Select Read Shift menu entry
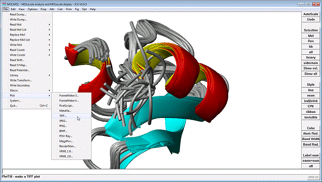The image size is (322, 182). (x=27, y=60)
